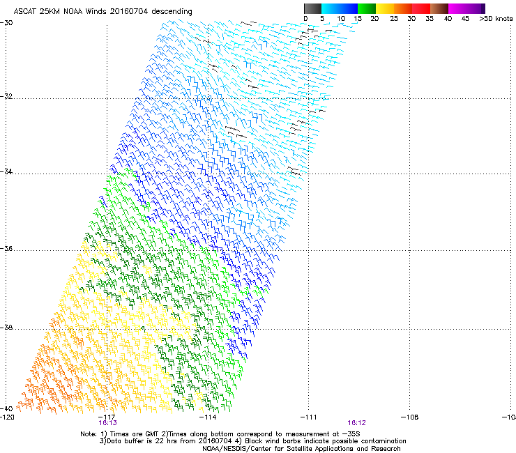Click the orange 25-30 knots legend segment
The height and width of the screenshot is (453, 516).
tap(403, 8)
